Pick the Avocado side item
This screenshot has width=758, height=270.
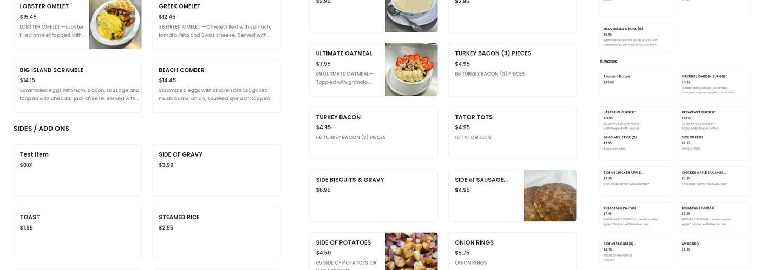click(714, 253)
